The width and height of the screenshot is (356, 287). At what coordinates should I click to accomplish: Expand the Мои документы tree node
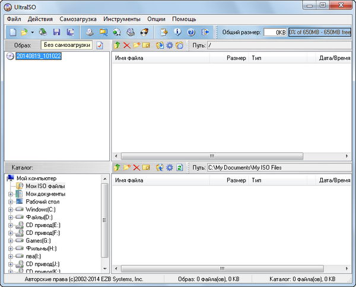[10, 194]
